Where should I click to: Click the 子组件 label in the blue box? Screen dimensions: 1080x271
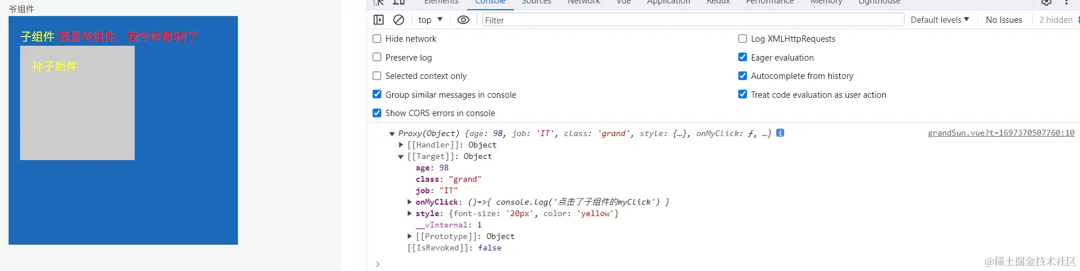[x=37, y=37]
